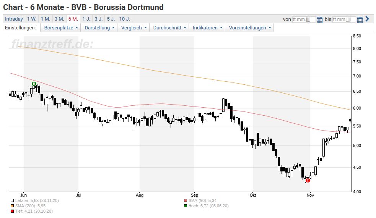The height and width of the screenshot is (218, 376).
Task: Open the Durchschnitt dropdown
Action: (169, 27)
